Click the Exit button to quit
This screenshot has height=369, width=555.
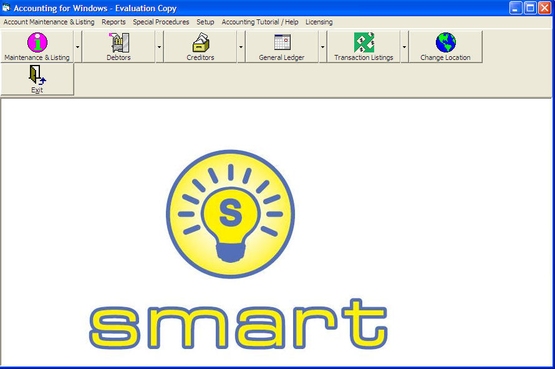coord(37,79)
